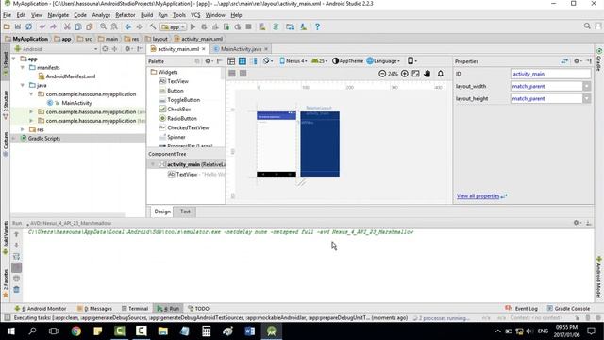Image resolution: width=604 pixels, height=340 pixels.
Task: Open the Event Log panel
Action: [521, 309]
